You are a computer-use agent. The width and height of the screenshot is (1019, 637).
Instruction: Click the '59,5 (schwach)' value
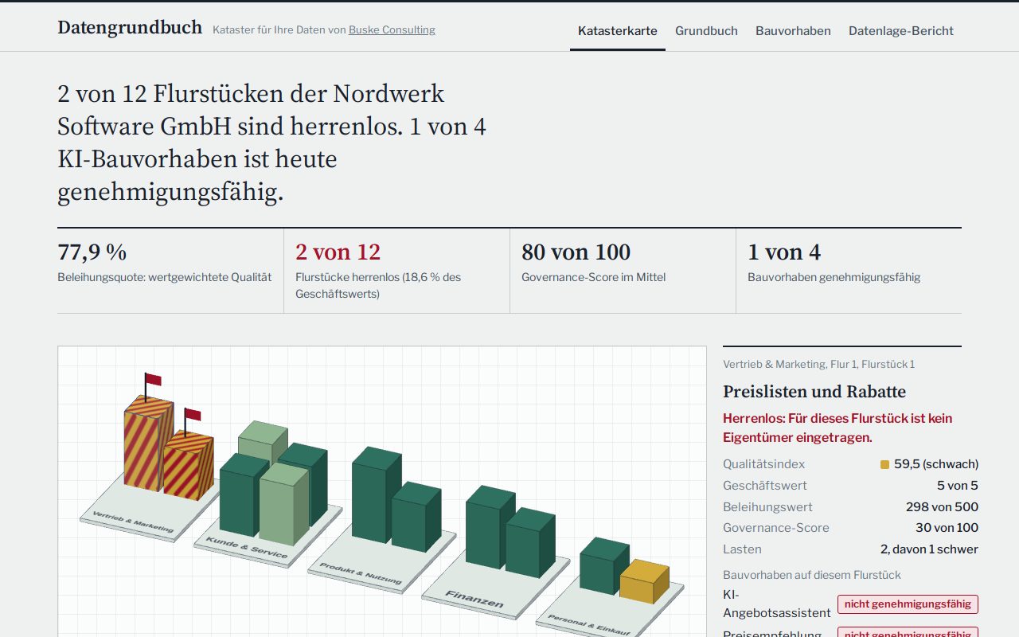tap(936, 464)
